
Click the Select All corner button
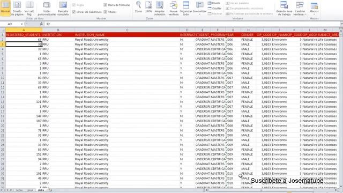tap(3, 30)
